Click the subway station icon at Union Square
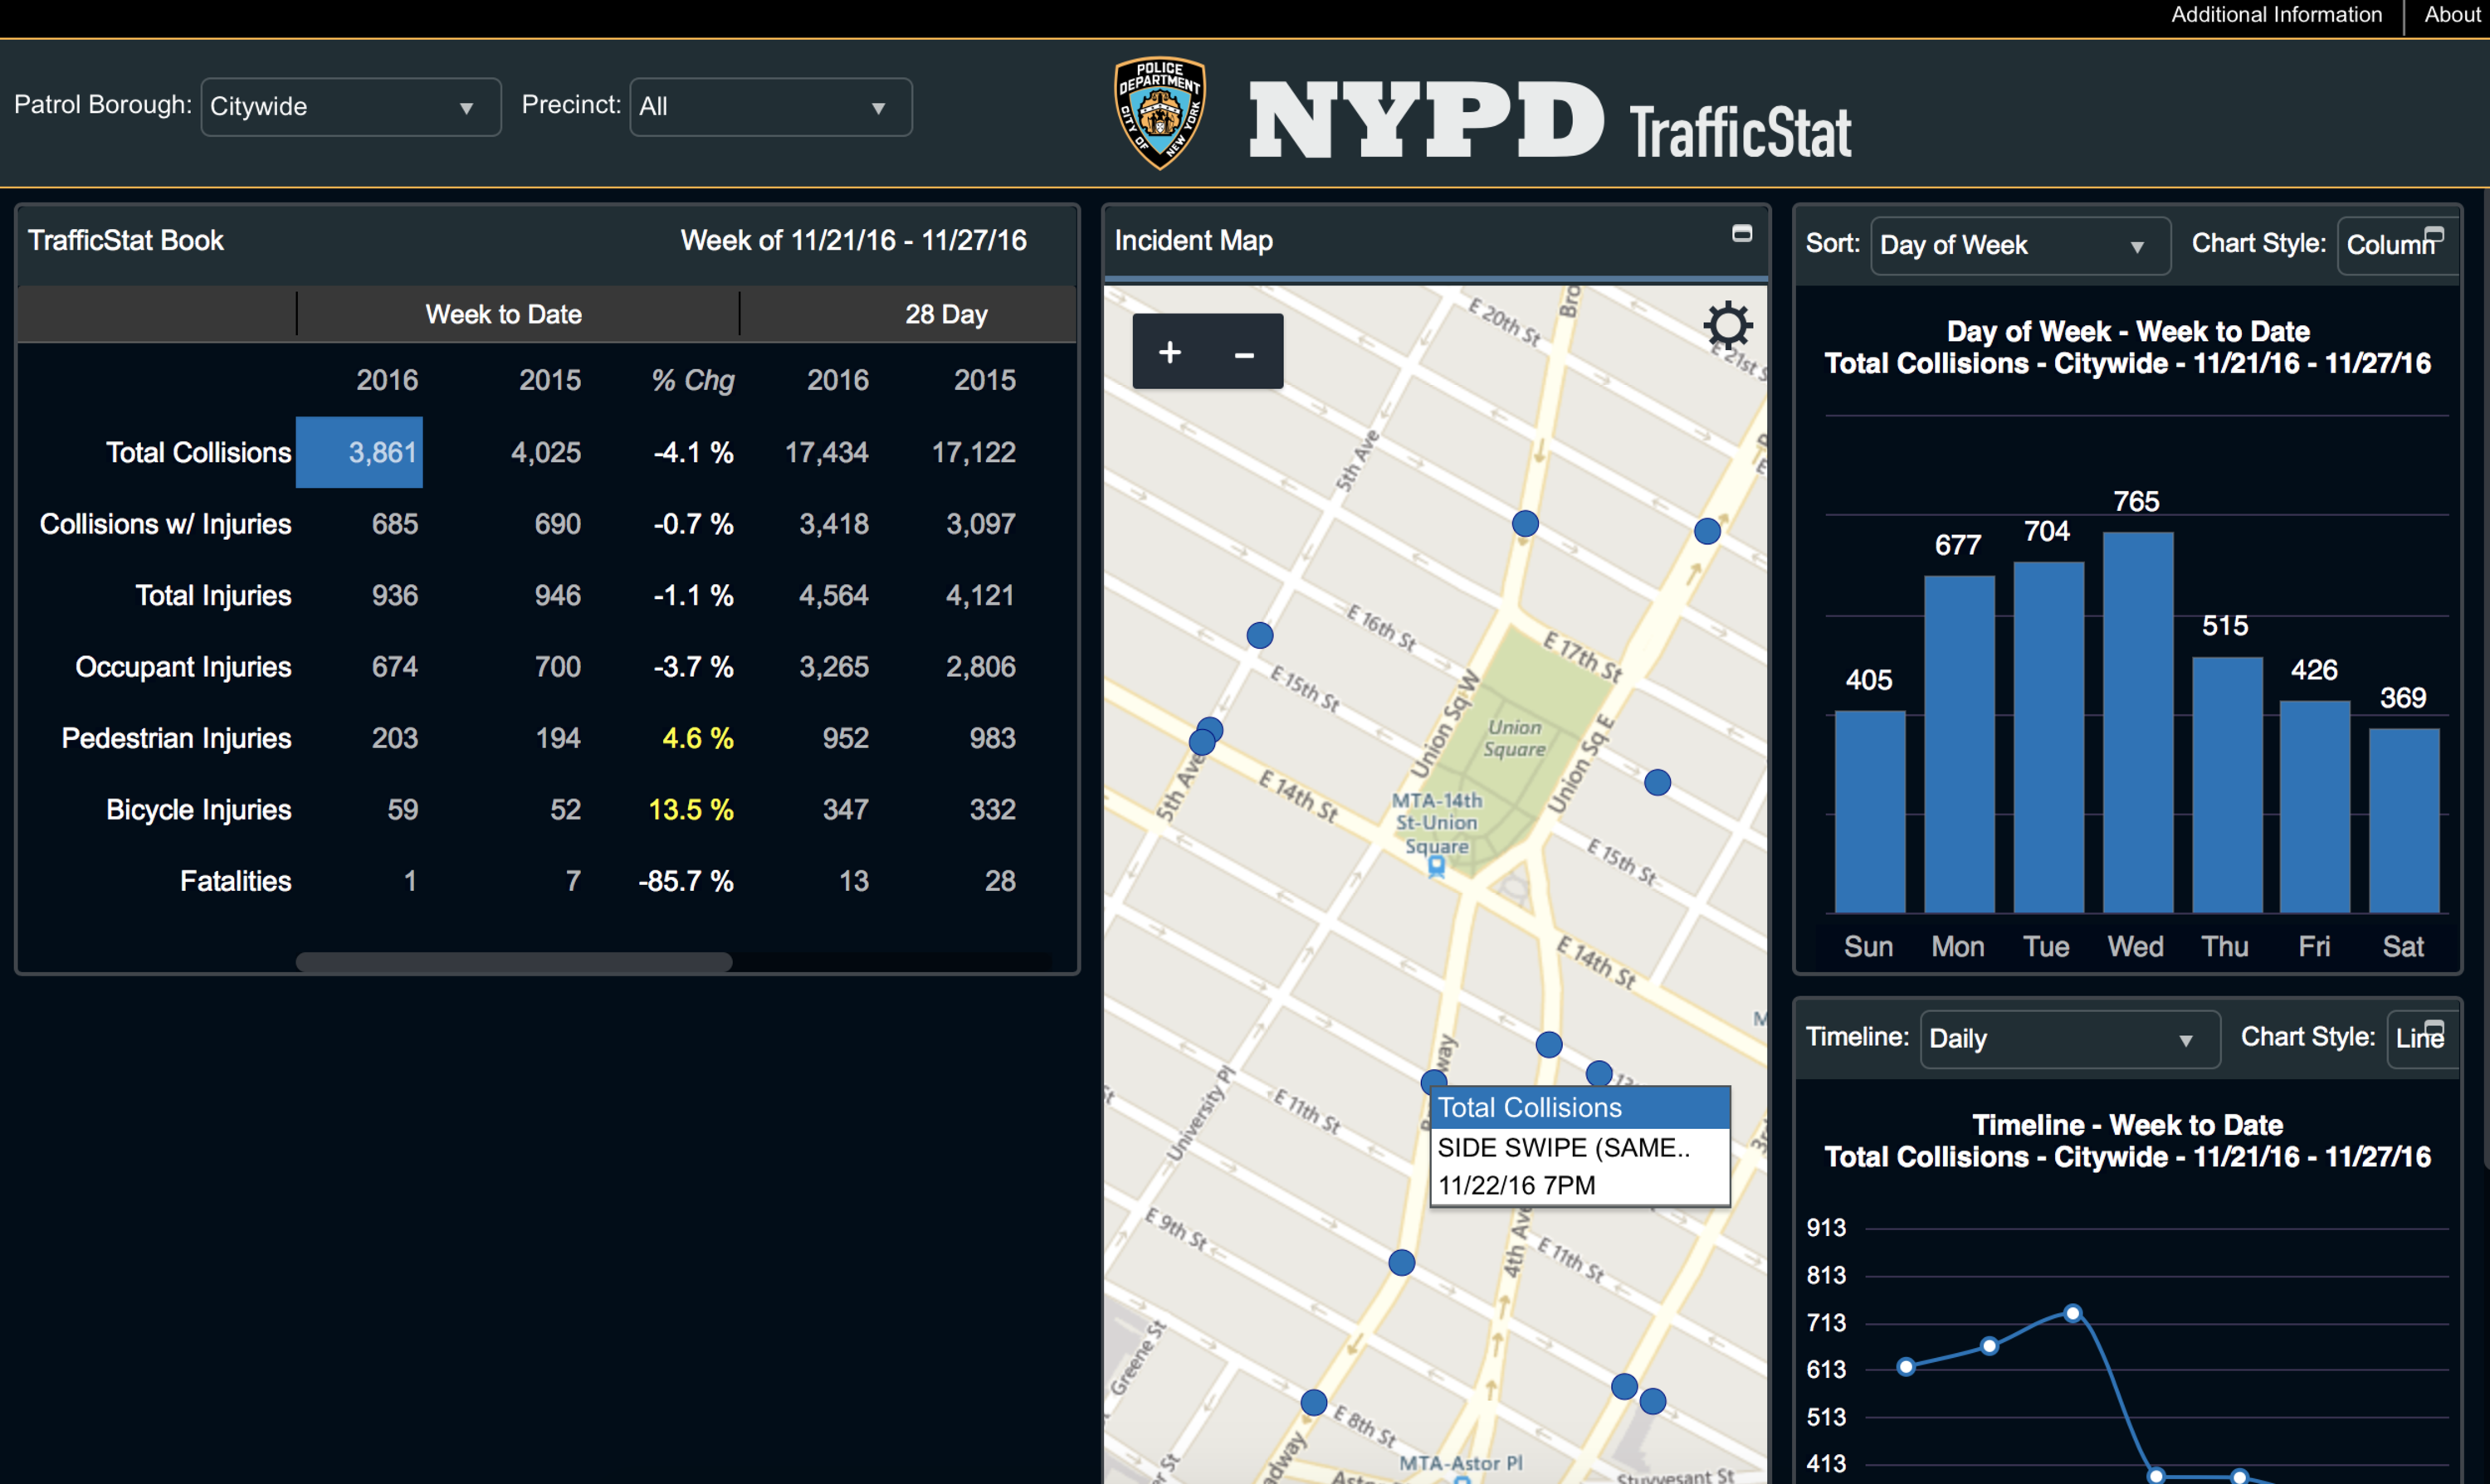2490x1484 pixels. point(1438,867)
